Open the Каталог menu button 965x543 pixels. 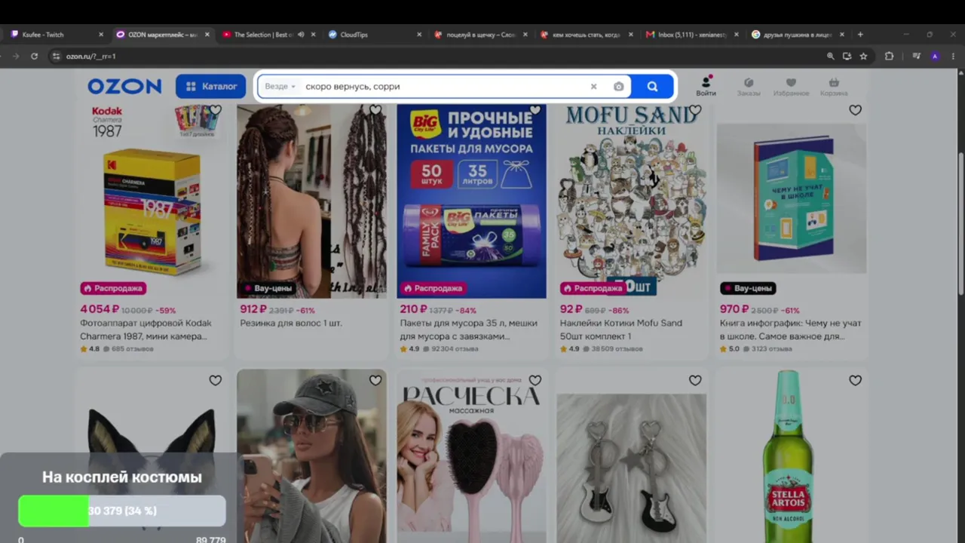[x=211, y=87]
